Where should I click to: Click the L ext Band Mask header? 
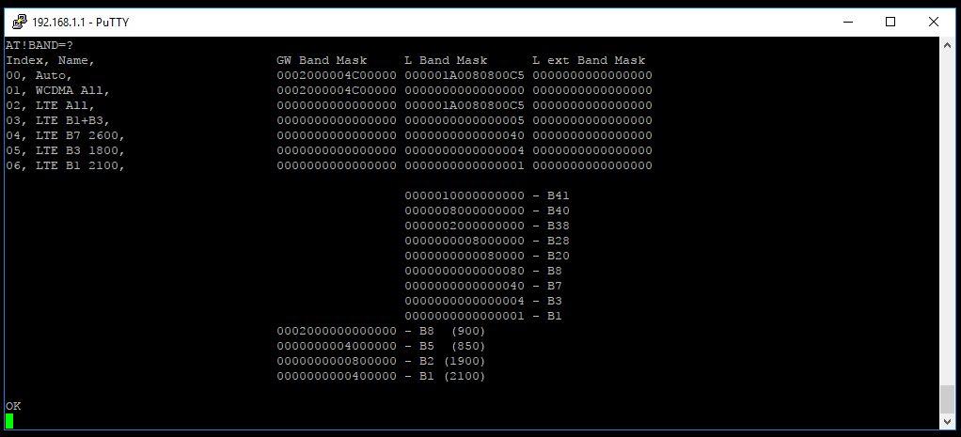[x=589, y=60]
